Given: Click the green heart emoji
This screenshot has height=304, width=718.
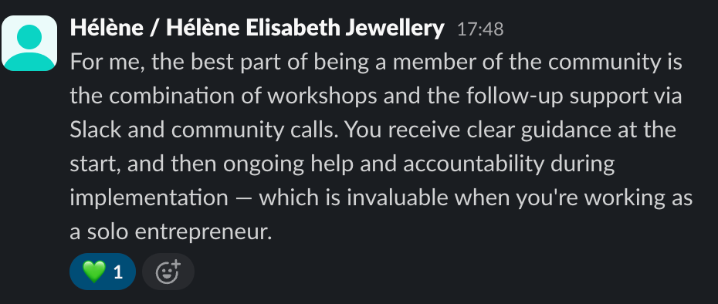Looking at the screenshot, I should pyautogui.click(x=94, y=272).
